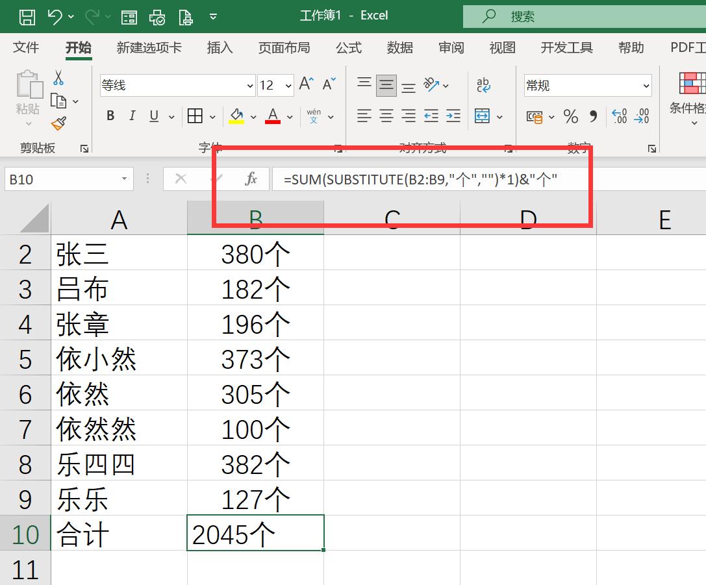Click the Increase Decimal icon
The image size is (706, 585).
[x=620, y=117]
